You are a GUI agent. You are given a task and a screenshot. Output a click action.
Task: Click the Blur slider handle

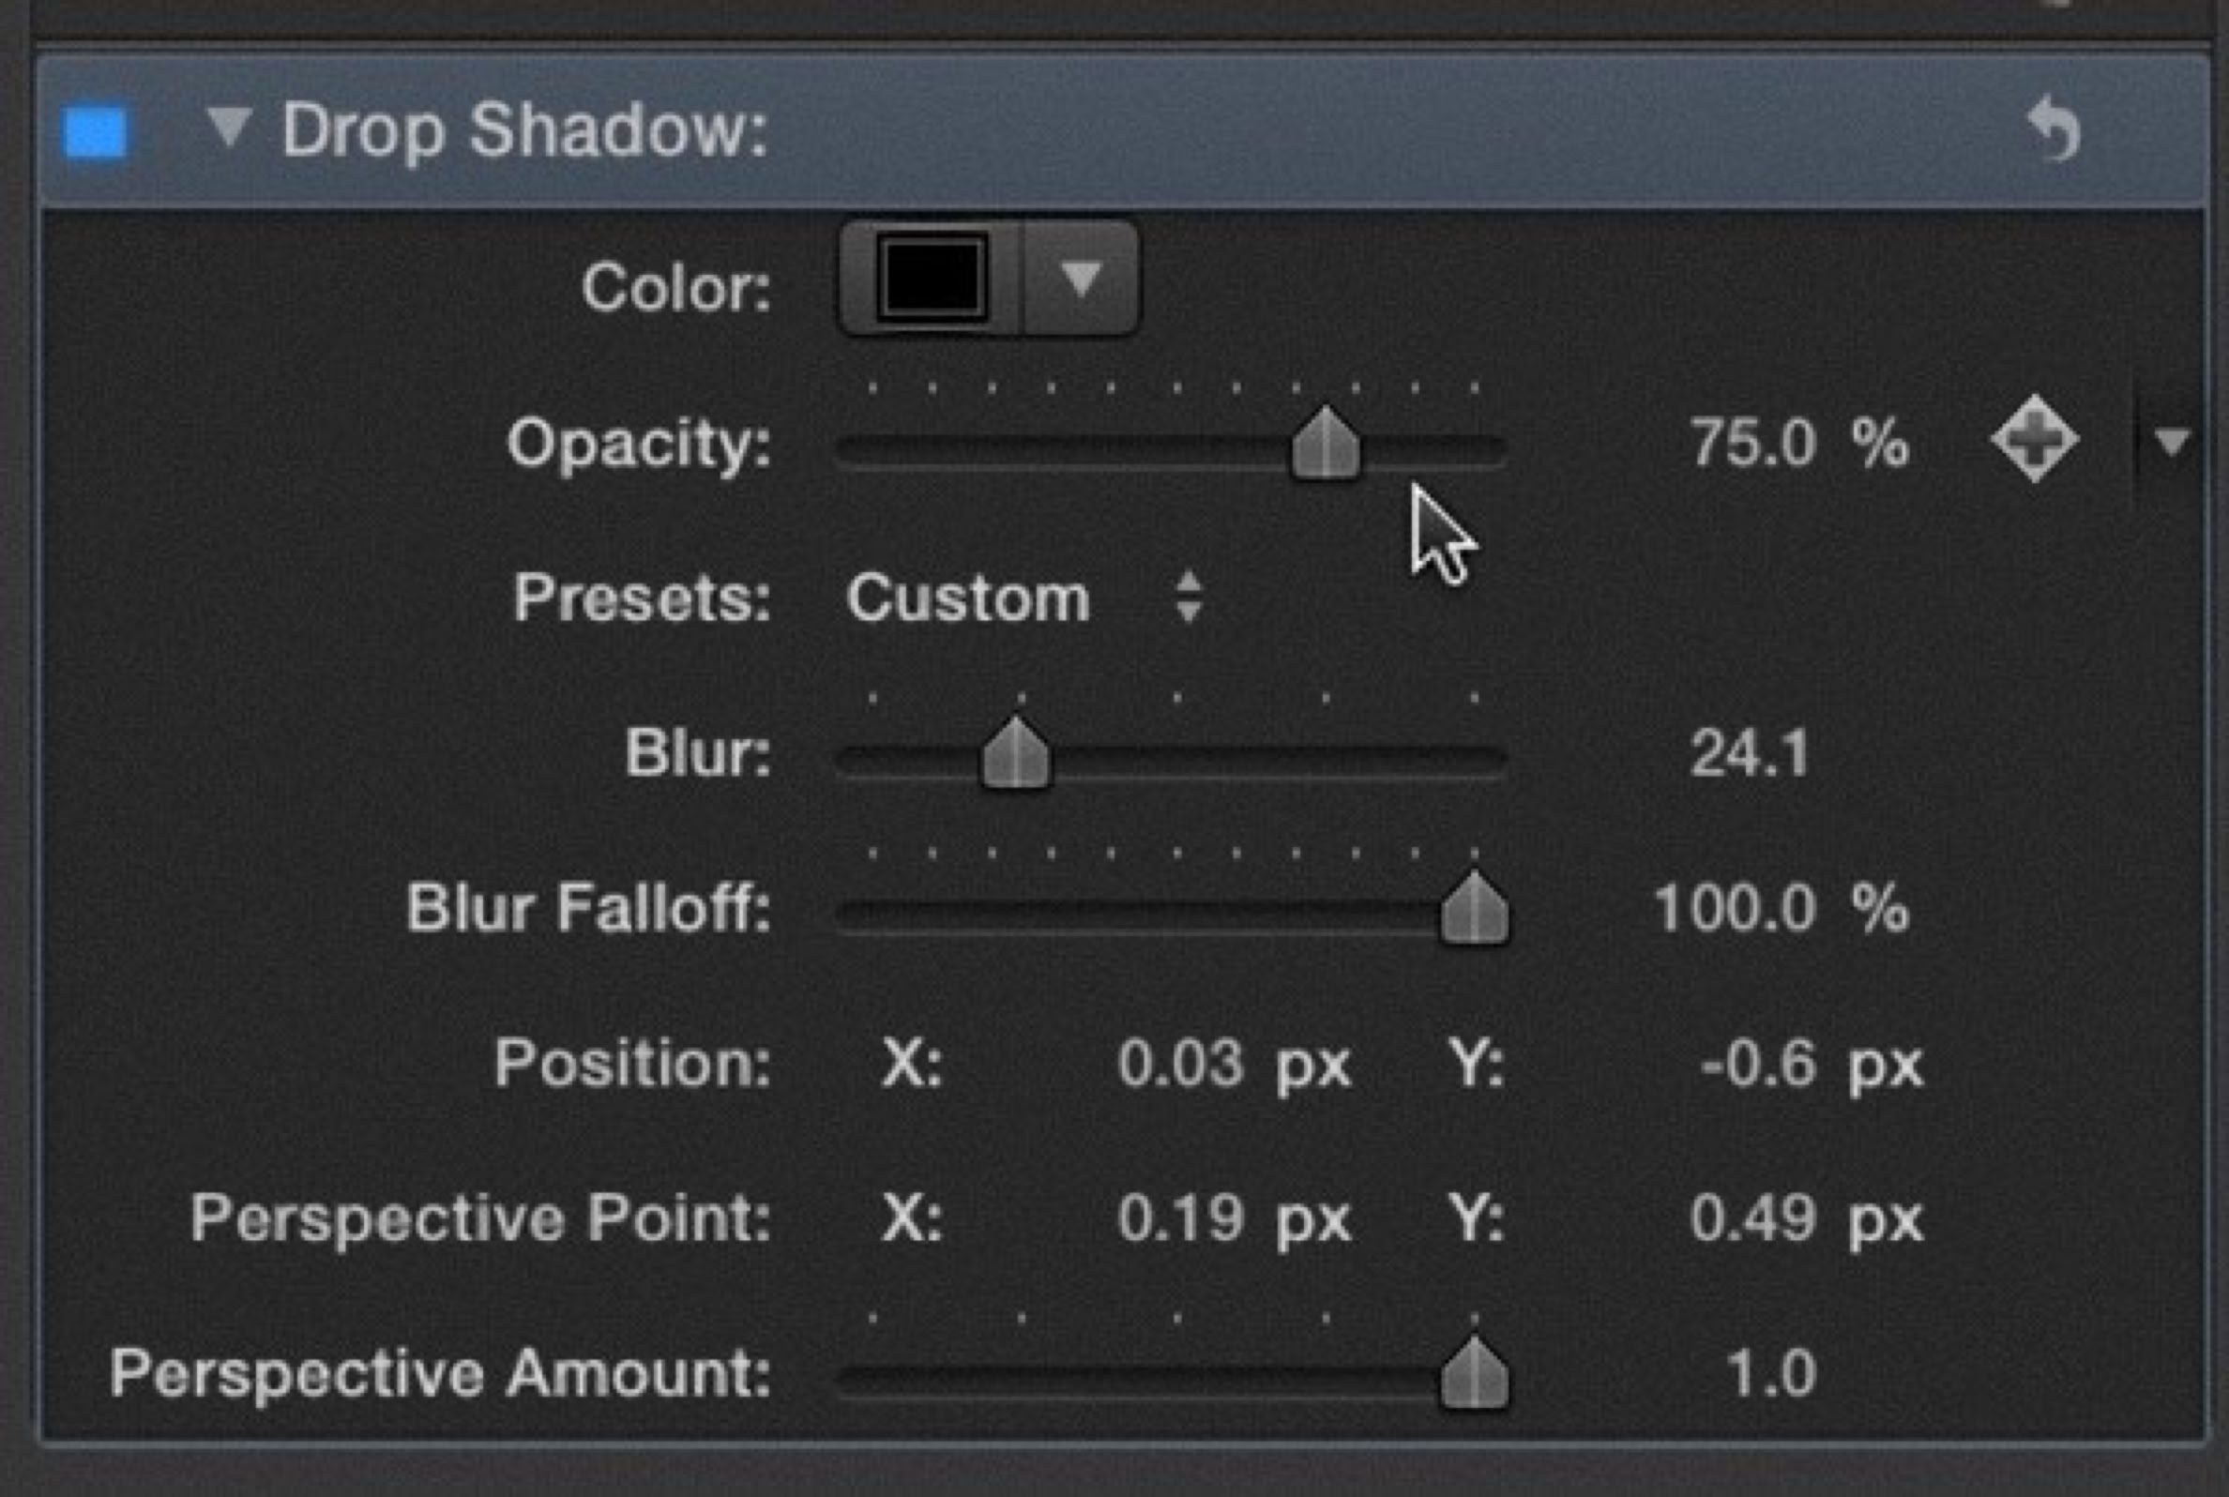(x=1016, y=753)
